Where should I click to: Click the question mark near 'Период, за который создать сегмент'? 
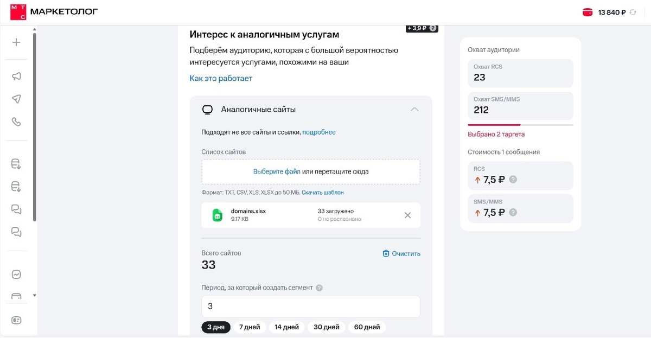coord(319,288)
